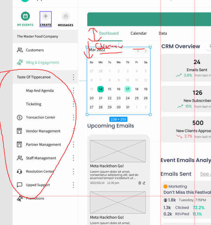Click the New Clients downward trend icon
Image resolution: width=211 pixels, height=225 pixels.
click(x=179, y=136)
